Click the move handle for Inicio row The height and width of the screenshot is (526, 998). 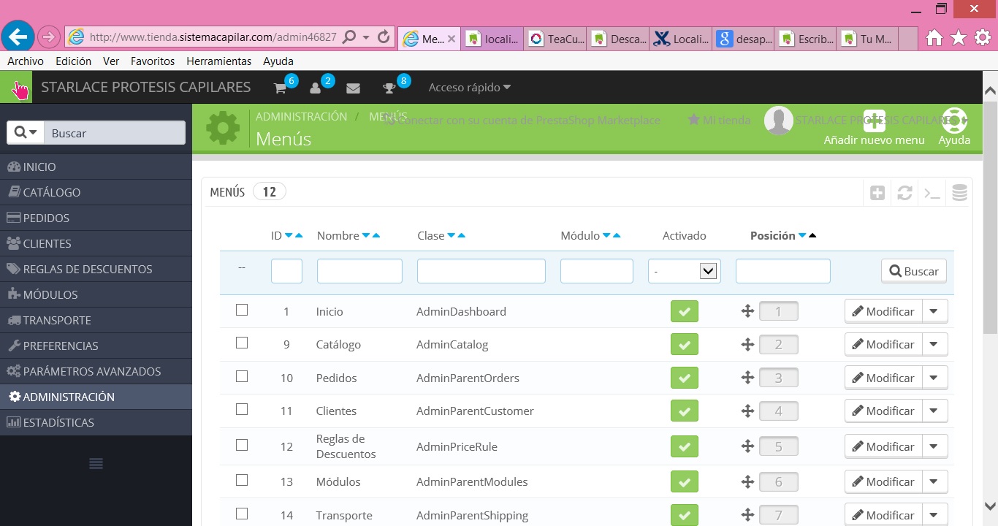pos(747,311)
